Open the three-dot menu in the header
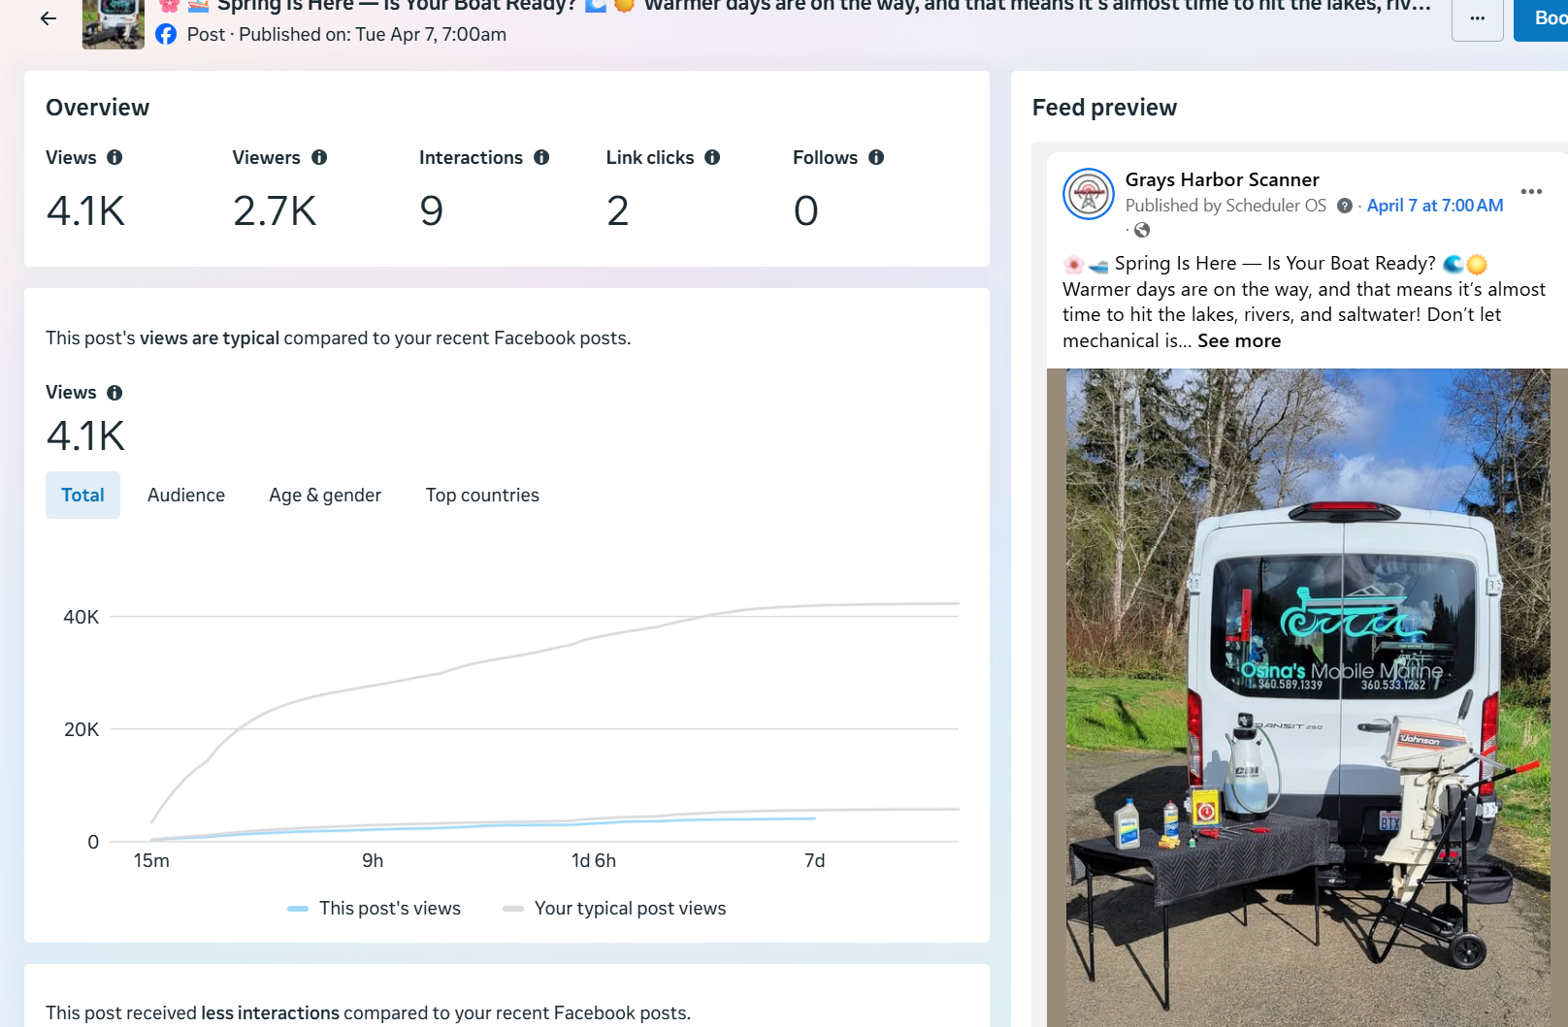 click(1477, 19)
